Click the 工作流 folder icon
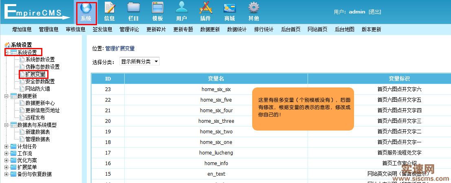The height and width of the screenshot is (183, 451). coord(13,153)
